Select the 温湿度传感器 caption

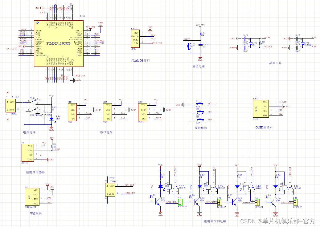tap(35, 172)
